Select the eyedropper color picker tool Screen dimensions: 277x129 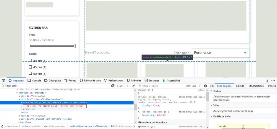(x=133, y=86)
